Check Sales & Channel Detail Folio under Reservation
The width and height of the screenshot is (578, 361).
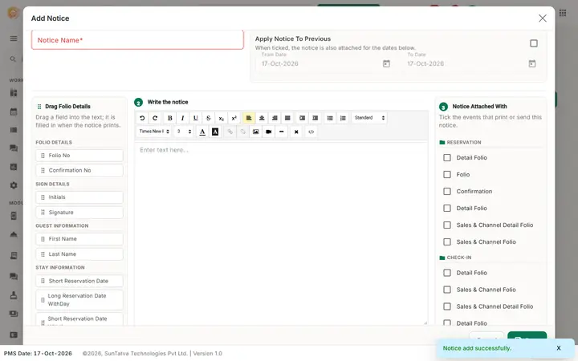point(447,225)
